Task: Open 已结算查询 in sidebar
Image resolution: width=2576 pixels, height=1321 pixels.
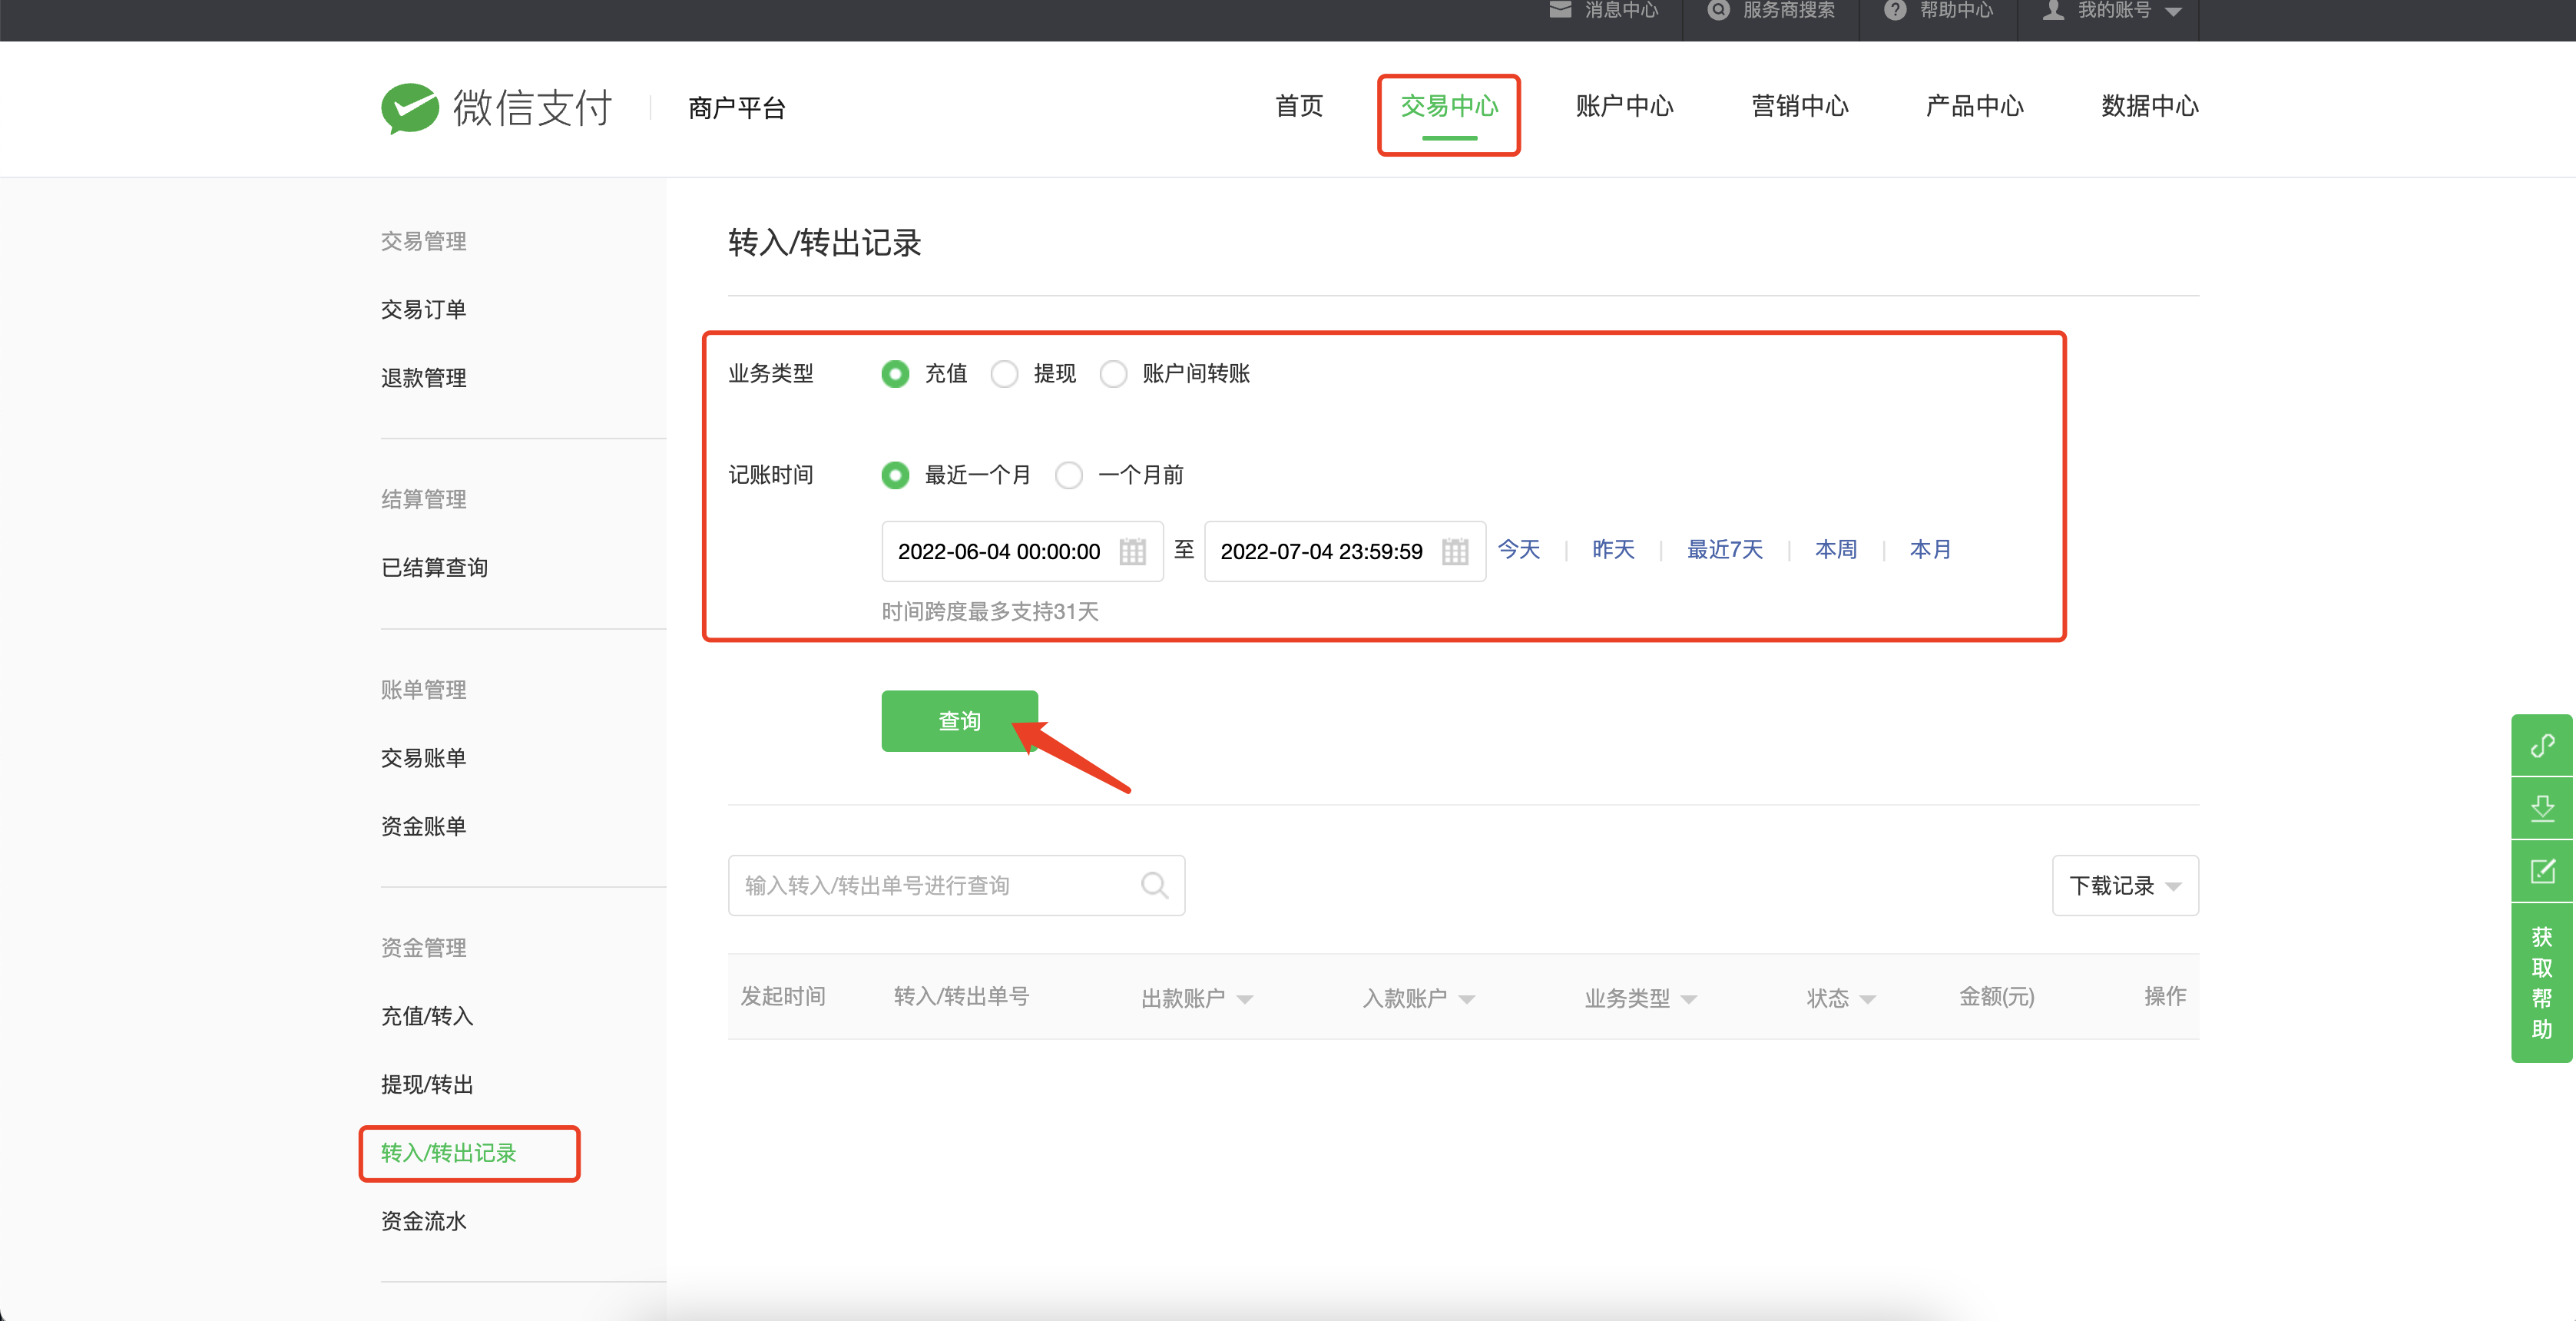Action: [434, 568]
